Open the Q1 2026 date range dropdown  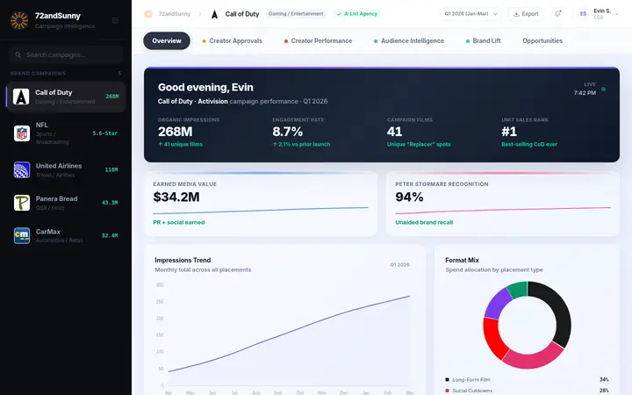470,14
